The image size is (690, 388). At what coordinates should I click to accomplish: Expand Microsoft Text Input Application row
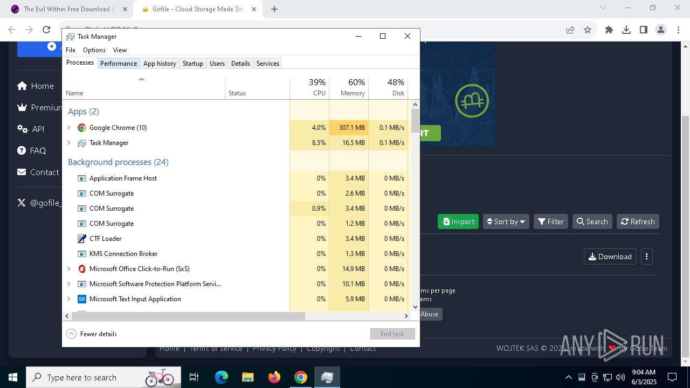point(68,299)
